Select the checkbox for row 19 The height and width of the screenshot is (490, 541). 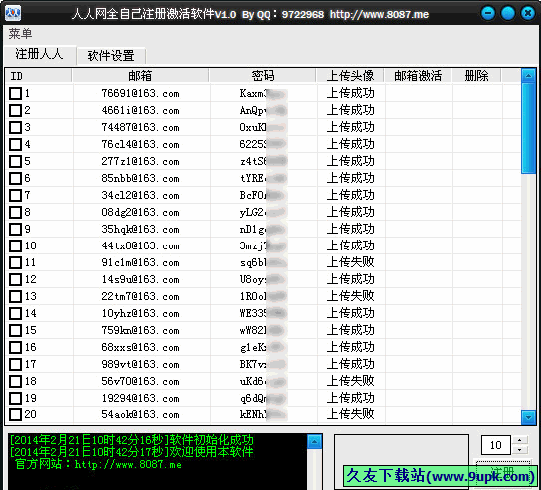coord(15,398)
